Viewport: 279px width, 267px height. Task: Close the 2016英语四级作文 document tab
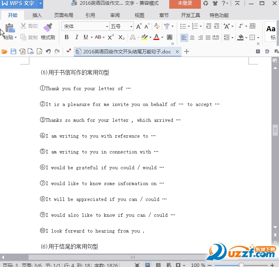[177, 52]
